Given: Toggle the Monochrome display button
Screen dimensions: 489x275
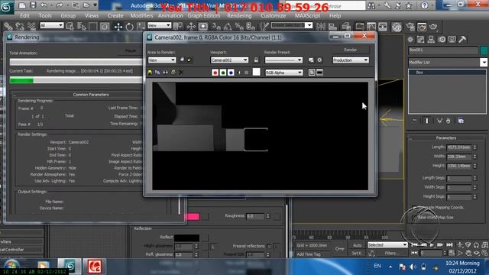Looking at the screenshot, I should coord(247,73).
